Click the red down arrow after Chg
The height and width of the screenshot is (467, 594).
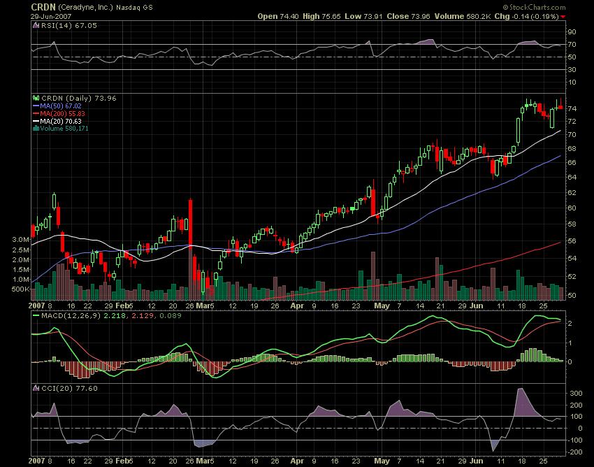tap(563, 16)
